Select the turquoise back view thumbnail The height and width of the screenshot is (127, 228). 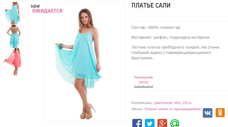[15, 37]
